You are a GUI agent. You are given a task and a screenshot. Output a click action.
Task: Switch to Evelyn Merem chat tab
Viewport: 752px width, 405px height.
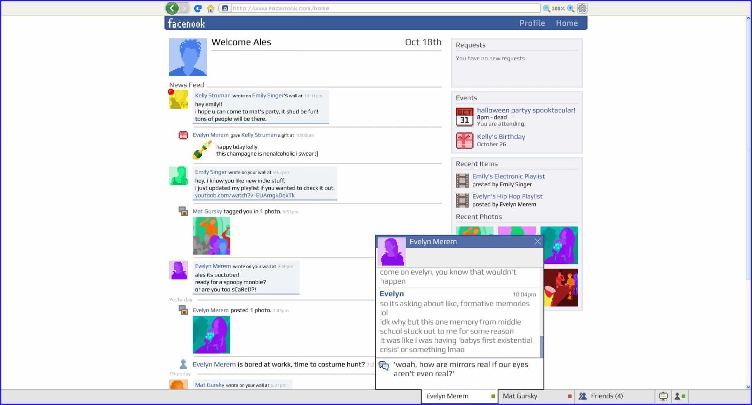point(460,397)
